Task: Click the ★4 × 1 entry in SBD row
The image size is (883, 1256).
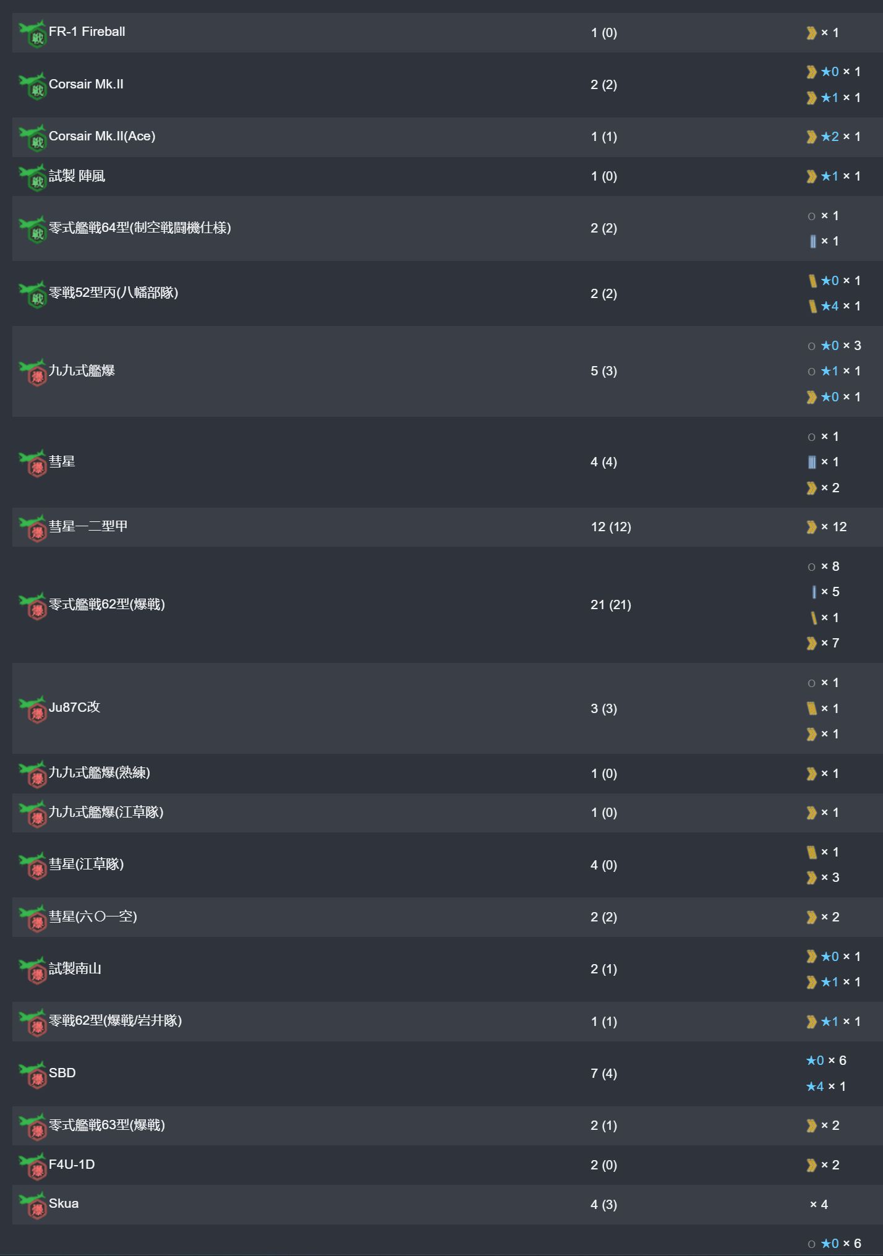Action: pos(825,1087)
